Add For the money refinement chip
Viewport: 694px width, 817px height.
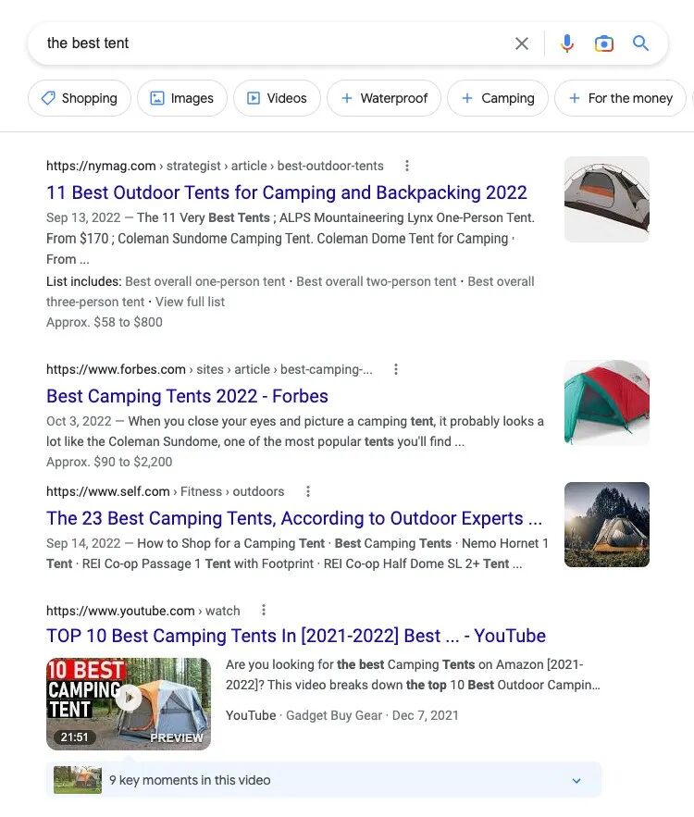[x=620, y=98]
